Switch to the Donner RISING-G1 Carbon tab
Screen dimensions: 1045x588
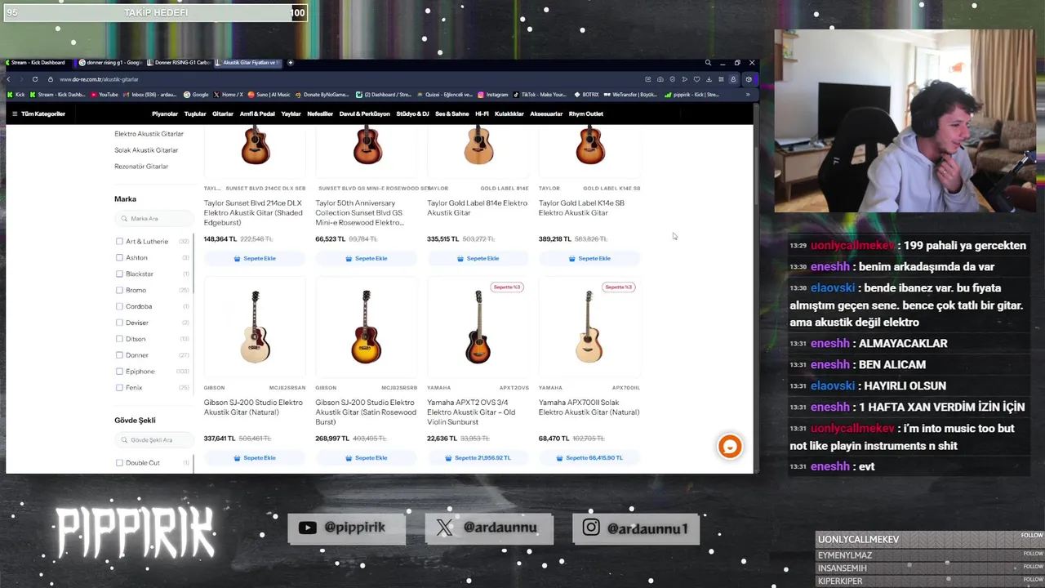click(x=179, y=63)
